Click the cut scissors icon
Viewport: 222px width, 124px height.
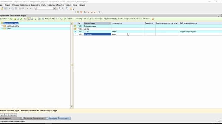pos(9,8)
